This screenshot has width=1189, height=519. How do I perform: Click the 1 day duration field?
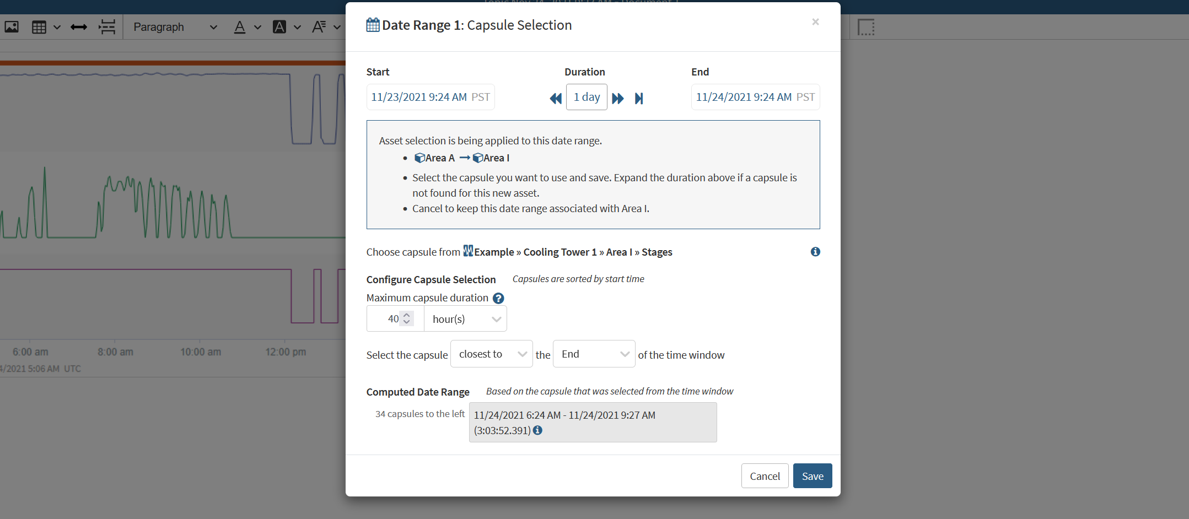point(587,97)
